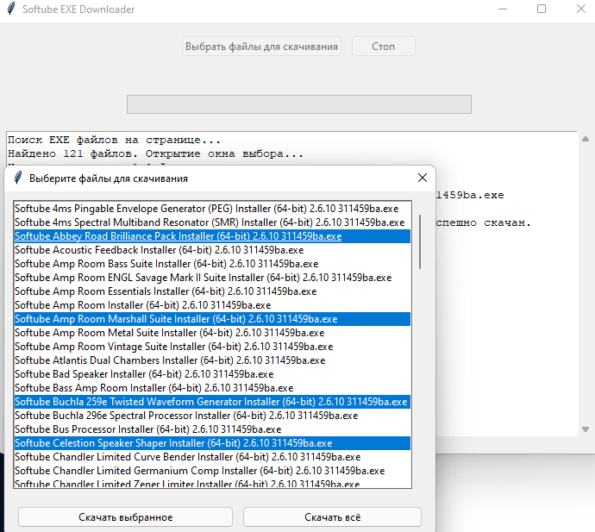595x532 pixels.
Task: Select 'Softube Bus Processor Installer' entry
Action: (212, 429)
